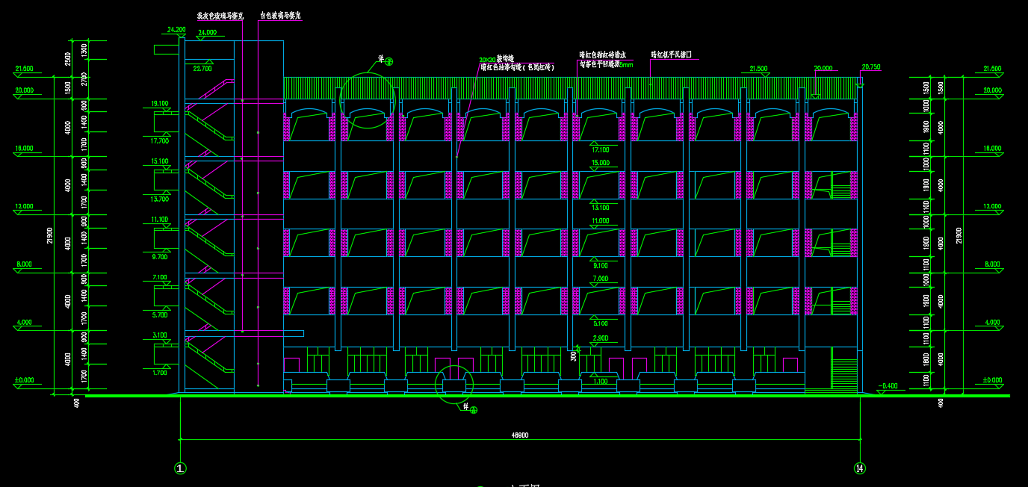Viewport: 1028px width, 487px height.
Task: Select the 9.100 window elevation label
Action: click(x=600, y=265)
